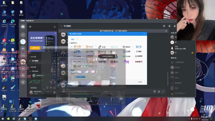Open the Steam desktop shortcut
215x121 pixels.
tap(13, 88)
